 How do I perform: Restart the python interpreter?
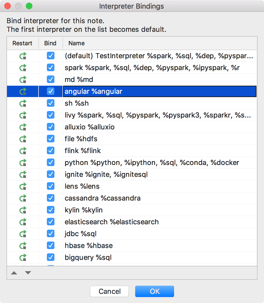coord(22,162)
